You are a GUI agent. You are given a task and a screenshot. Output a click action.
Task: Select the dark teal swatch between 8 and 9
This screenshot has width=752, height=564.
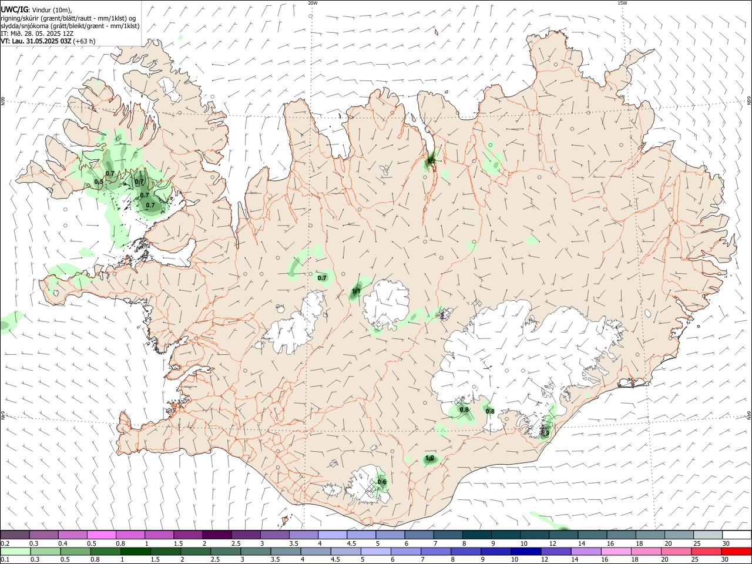(x=477, y=535)
